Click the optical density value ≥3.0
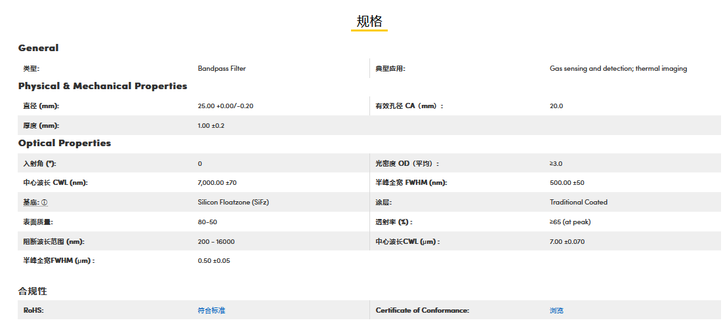The image size is (725, 335). coord(556,163)
